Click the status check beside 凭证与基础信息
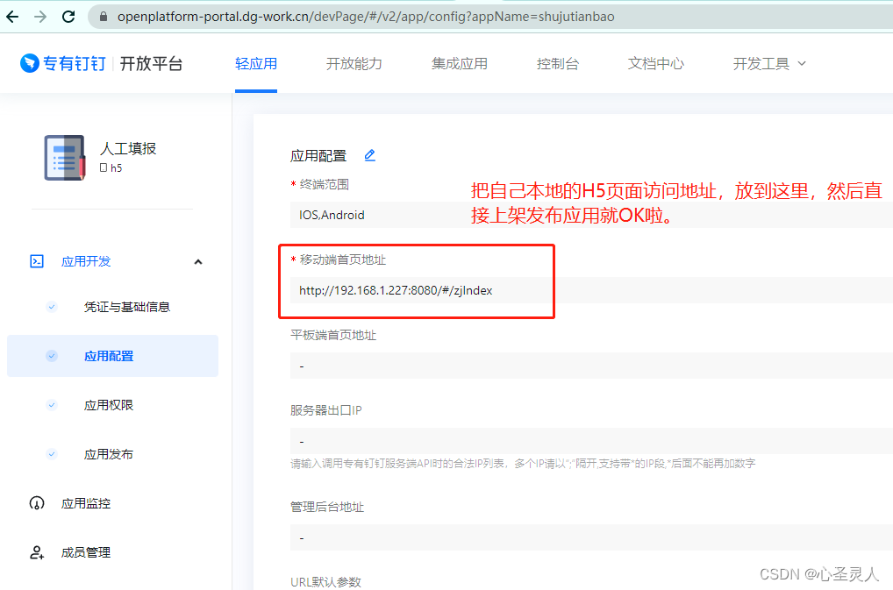 click(x=51, y=307)
